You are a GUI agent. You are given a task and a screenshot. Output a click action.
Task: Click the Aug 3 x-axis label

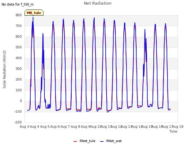(24, 126)
